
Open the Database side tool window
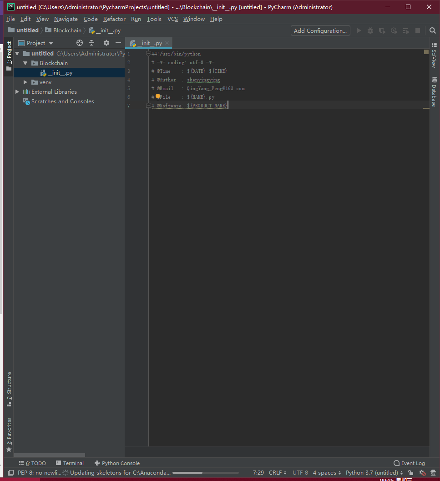pos(434,92)
